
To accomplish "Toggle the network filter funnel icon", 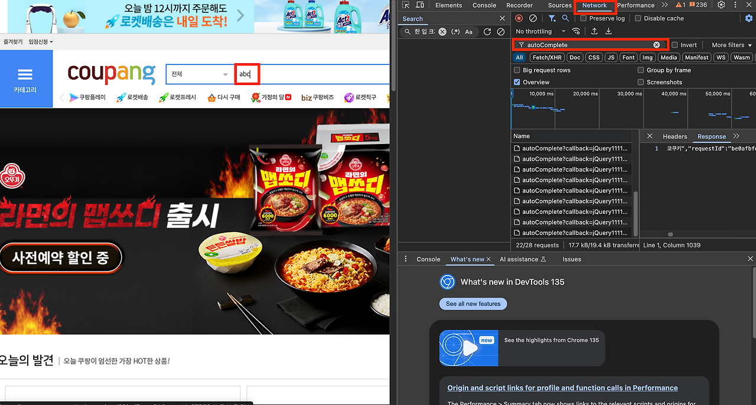I will 552,18.
